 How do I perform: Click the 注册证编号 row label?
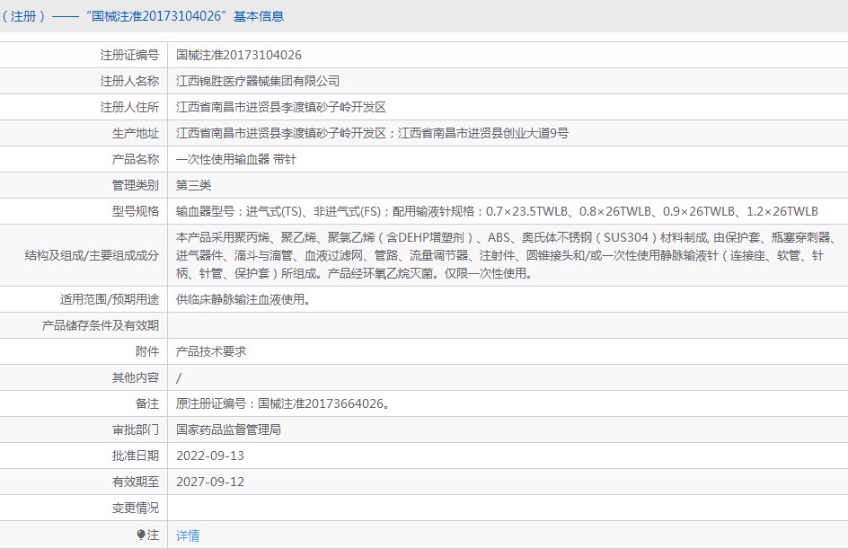click(x=129, y=55)
